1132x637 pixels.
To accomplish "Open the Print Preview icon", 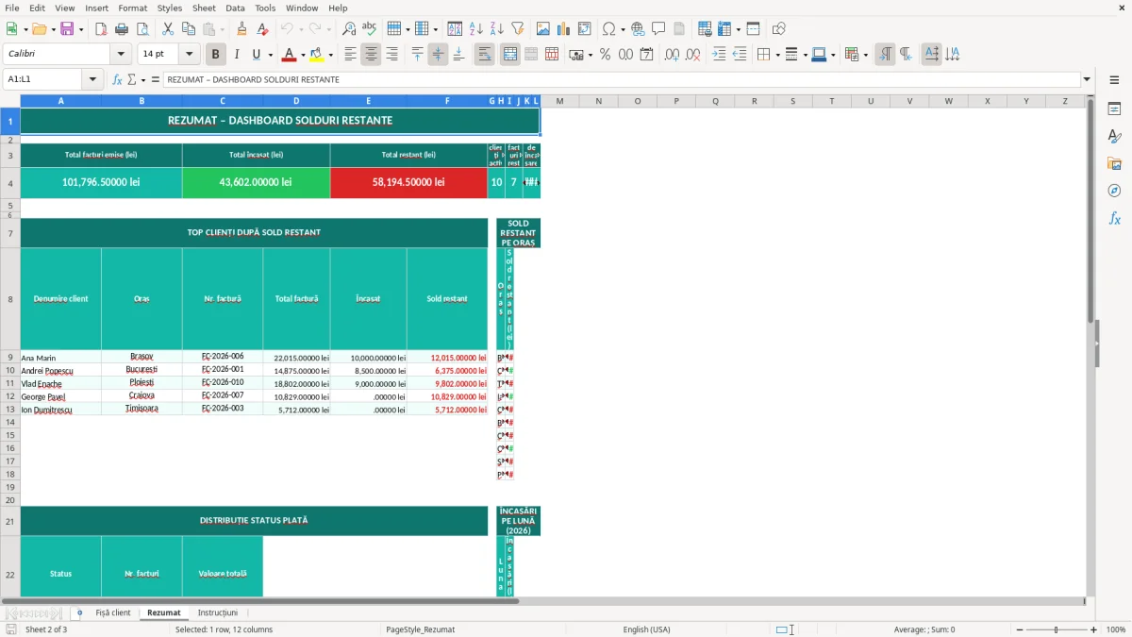I will (142, 29).
